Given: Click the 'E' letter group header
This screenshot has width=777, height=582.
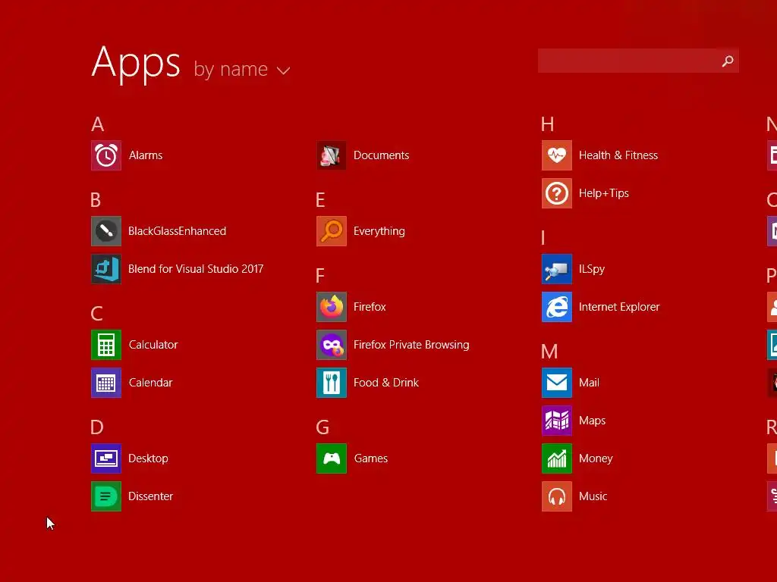Looking at the screenshot, I should (320, 200).
